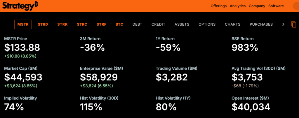The image size is (299, 118).
Task: Open the Analytics menu
Action: [x=238, y=6]
